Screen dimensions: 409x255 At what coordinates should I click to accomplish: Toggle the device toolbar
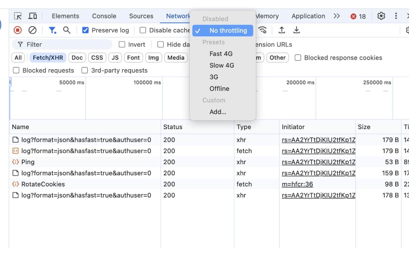click(x=32, y=16)
